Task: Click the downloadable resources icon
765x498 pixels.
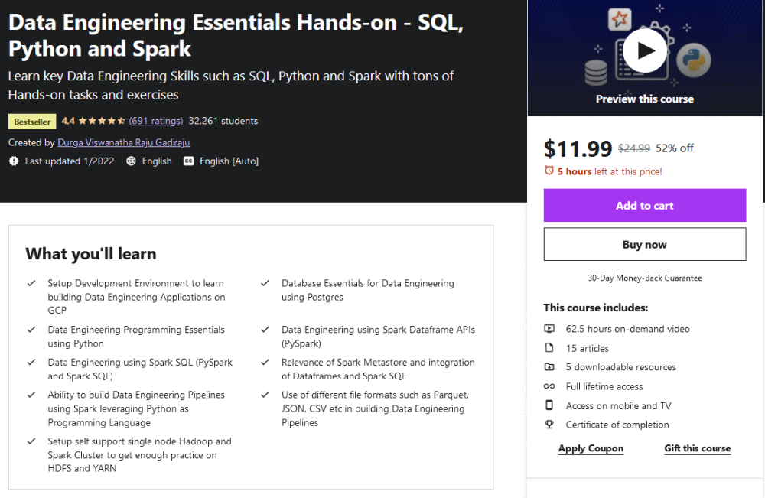Action: [549, 367]
